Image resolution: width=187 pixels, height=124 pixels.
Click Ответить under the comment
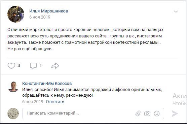[55, 102]
